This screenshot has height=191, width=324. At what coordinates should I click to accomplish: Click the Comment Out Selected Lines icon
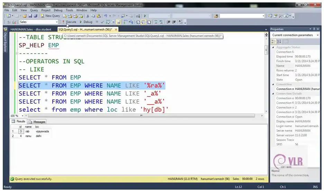(156, 22)
